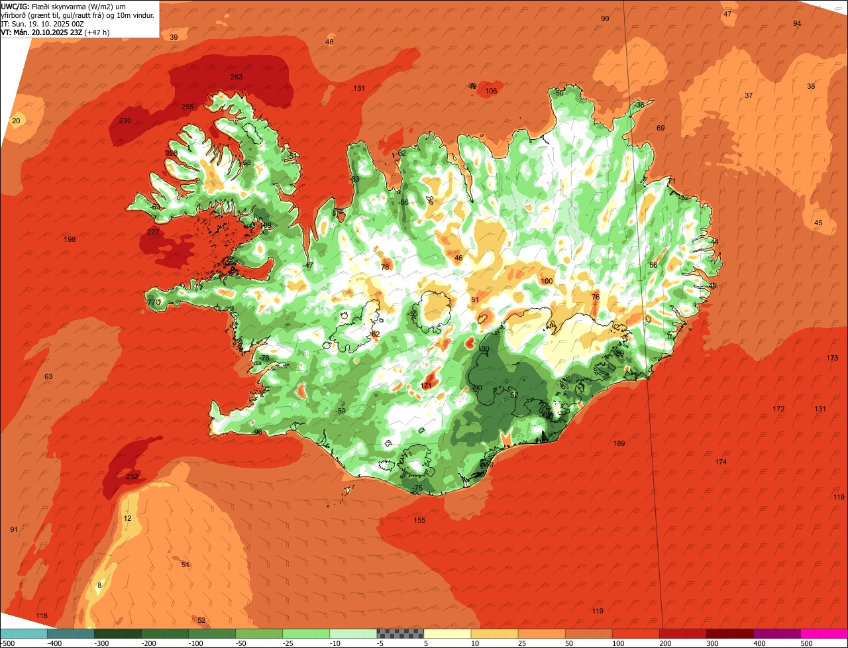The width and height of the screenshot is (848, 648).
Task: Click the teal -500 to -400 legend swatch
Action: click(24, 633)
